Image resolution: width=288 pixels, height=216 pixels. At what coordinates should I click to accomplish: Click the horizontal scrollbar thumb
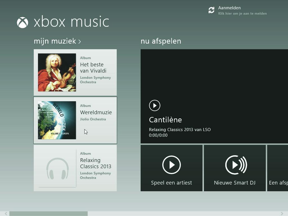(x=48, y=214)
